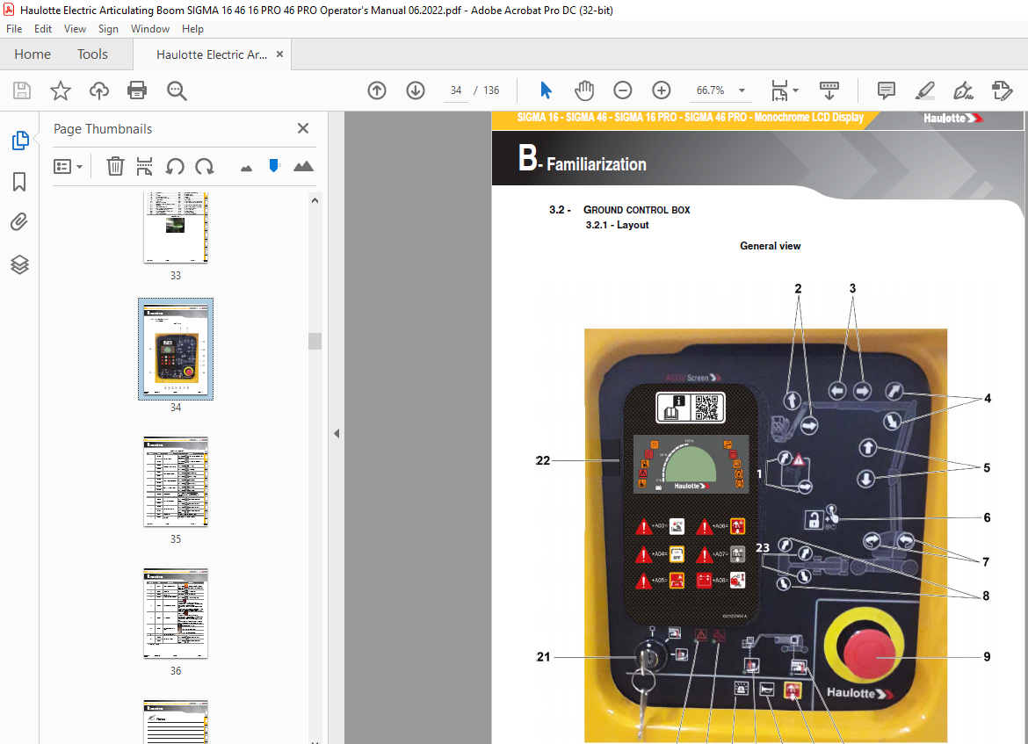Viewport: 1028px width, 744px height.
Task: Go to previous page arrow
Action: click(377, 90)
